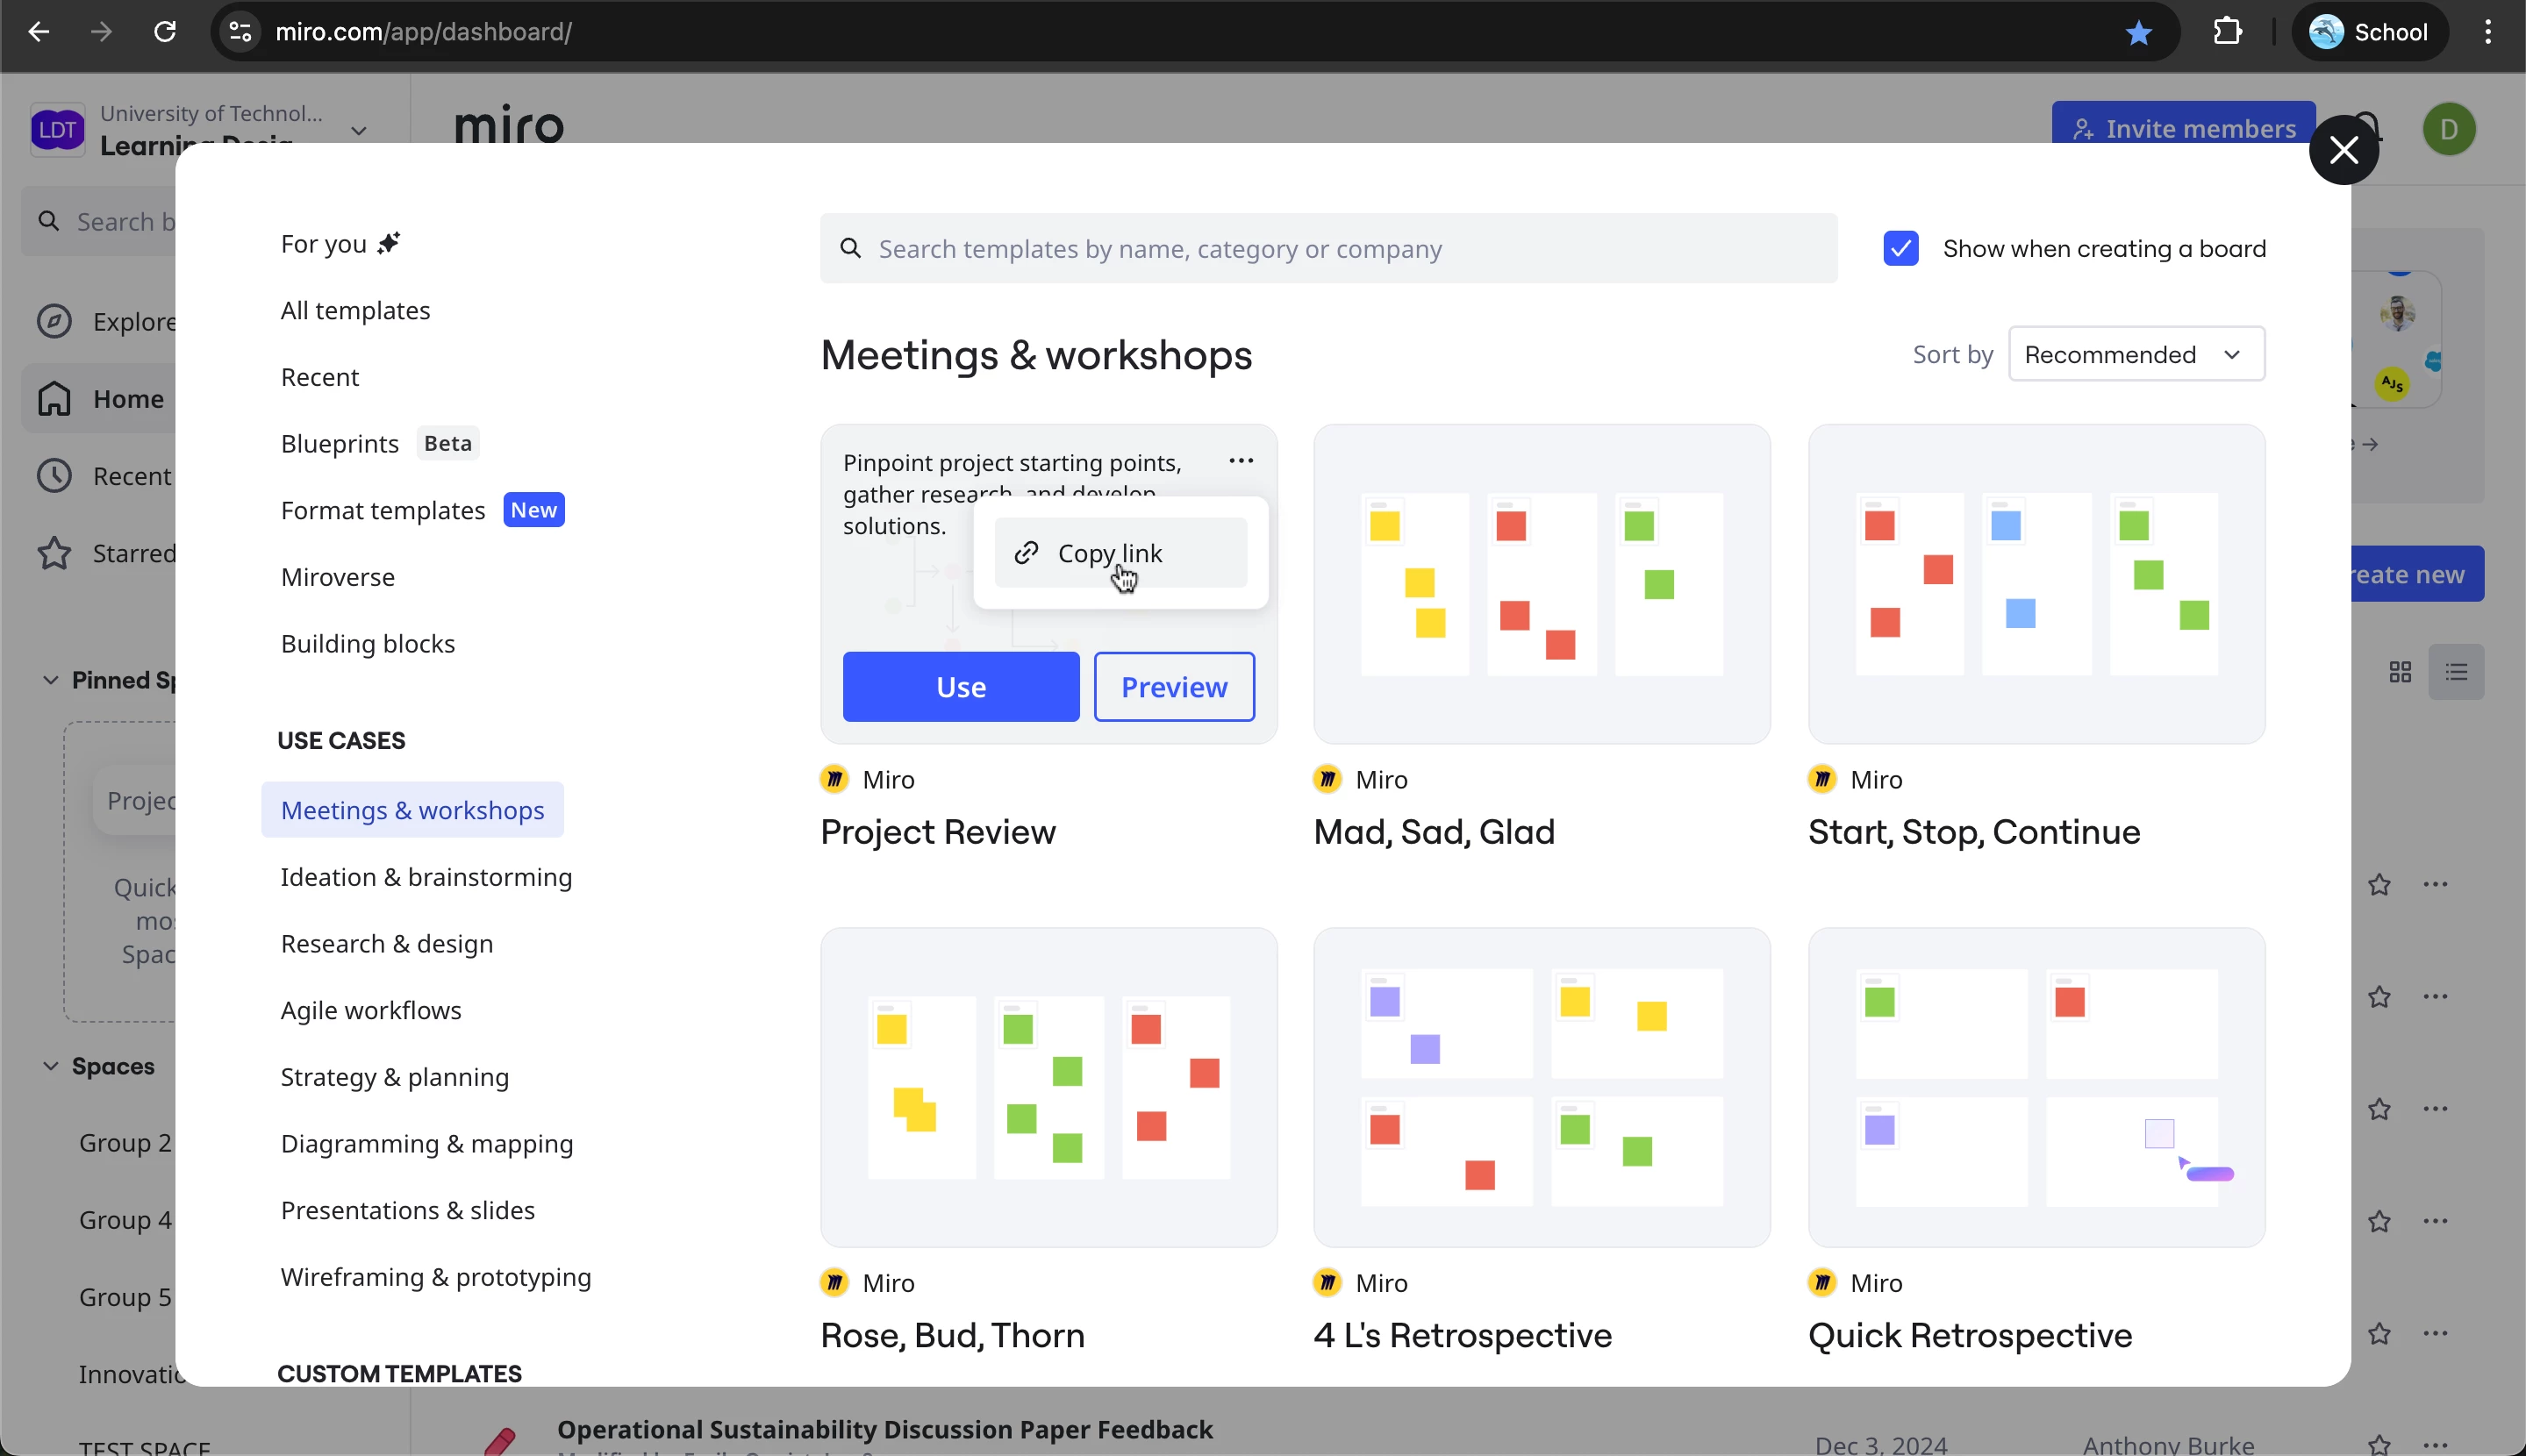The width and height of the screenshot is (2526, 1456).
Task: Expand the team switcher chevron
Action: pos(359,131)
